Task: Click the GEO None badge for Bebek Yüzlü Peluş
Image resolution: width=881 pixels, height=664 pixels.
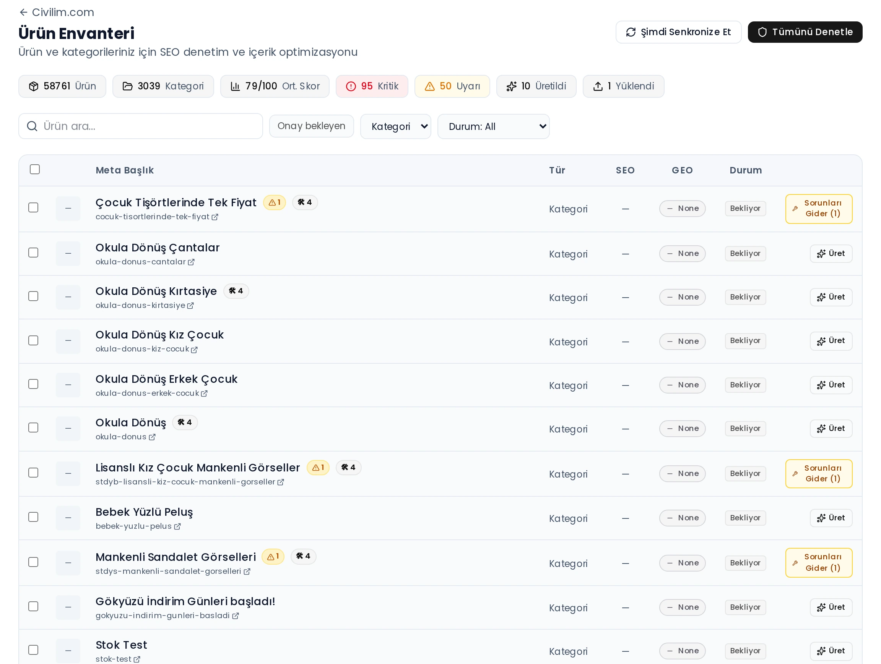Action: click(x=682, y=518)
